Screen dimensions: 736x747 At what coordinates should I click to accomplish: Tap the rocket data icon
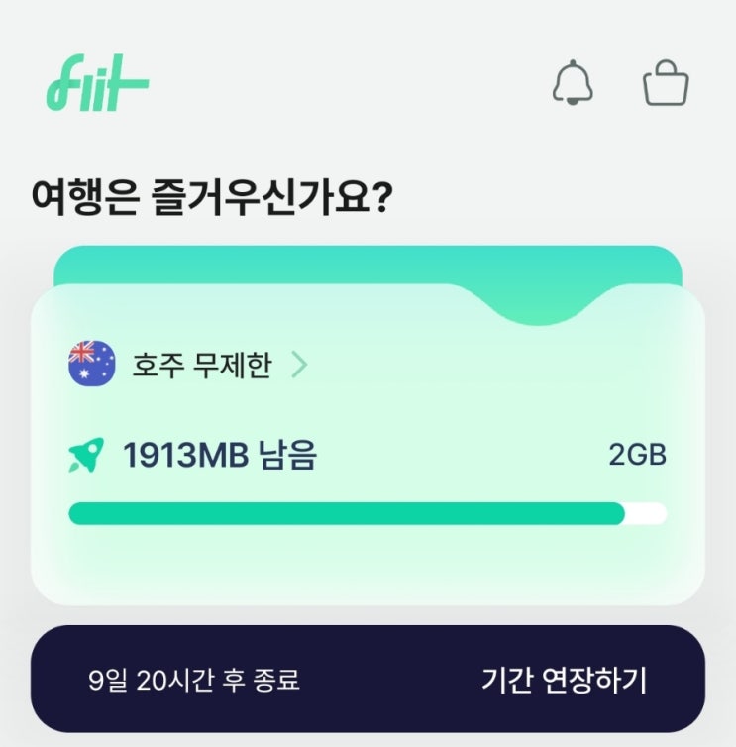click(86, 455)
